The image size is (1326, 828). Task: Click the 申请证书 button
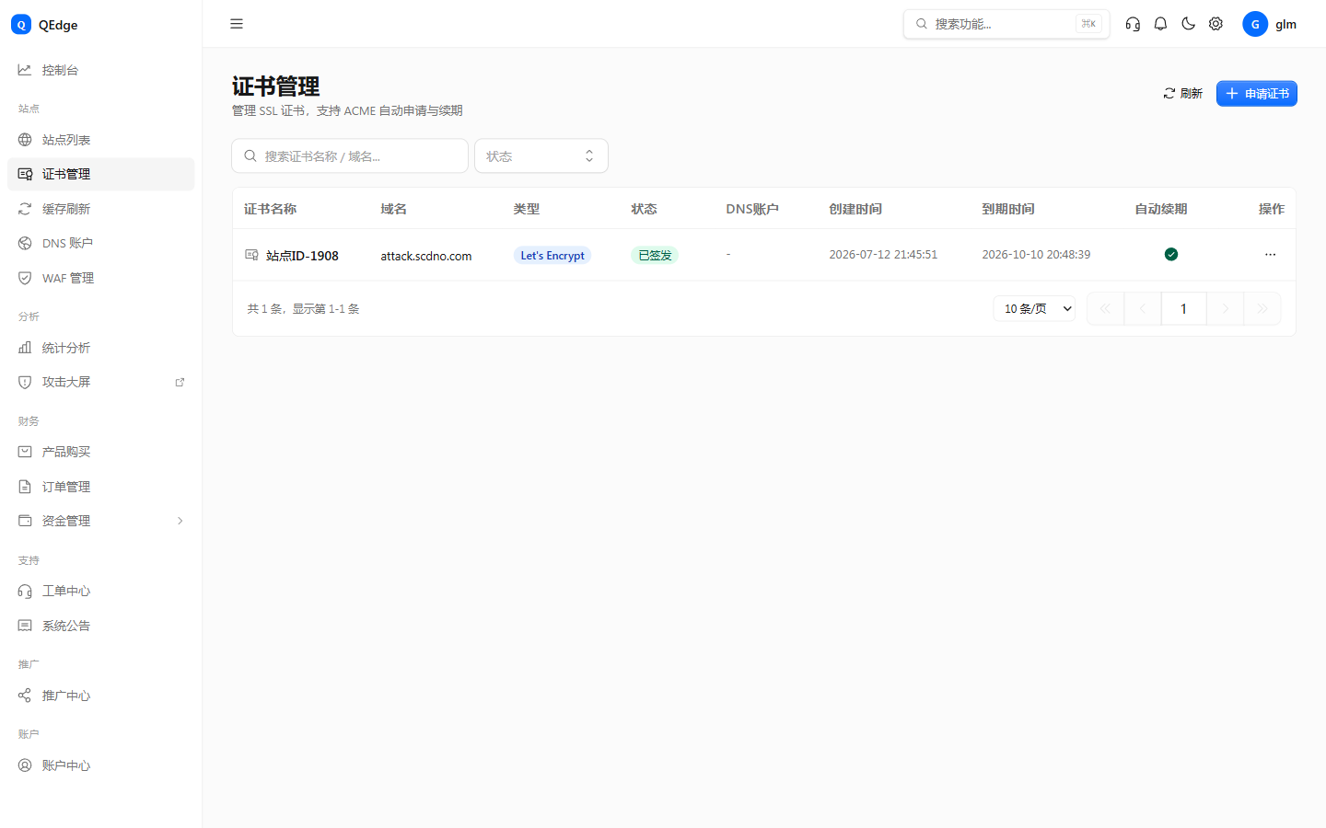tap(1257, 94)
